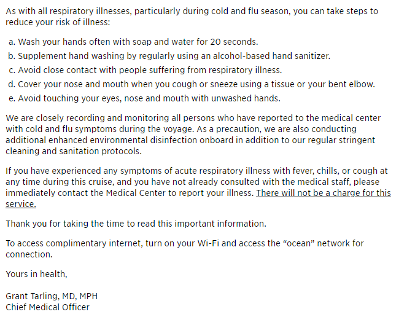Click the 'Thank you for taking the time' sentence
415x317 pixels.
[x=136, y=223]
